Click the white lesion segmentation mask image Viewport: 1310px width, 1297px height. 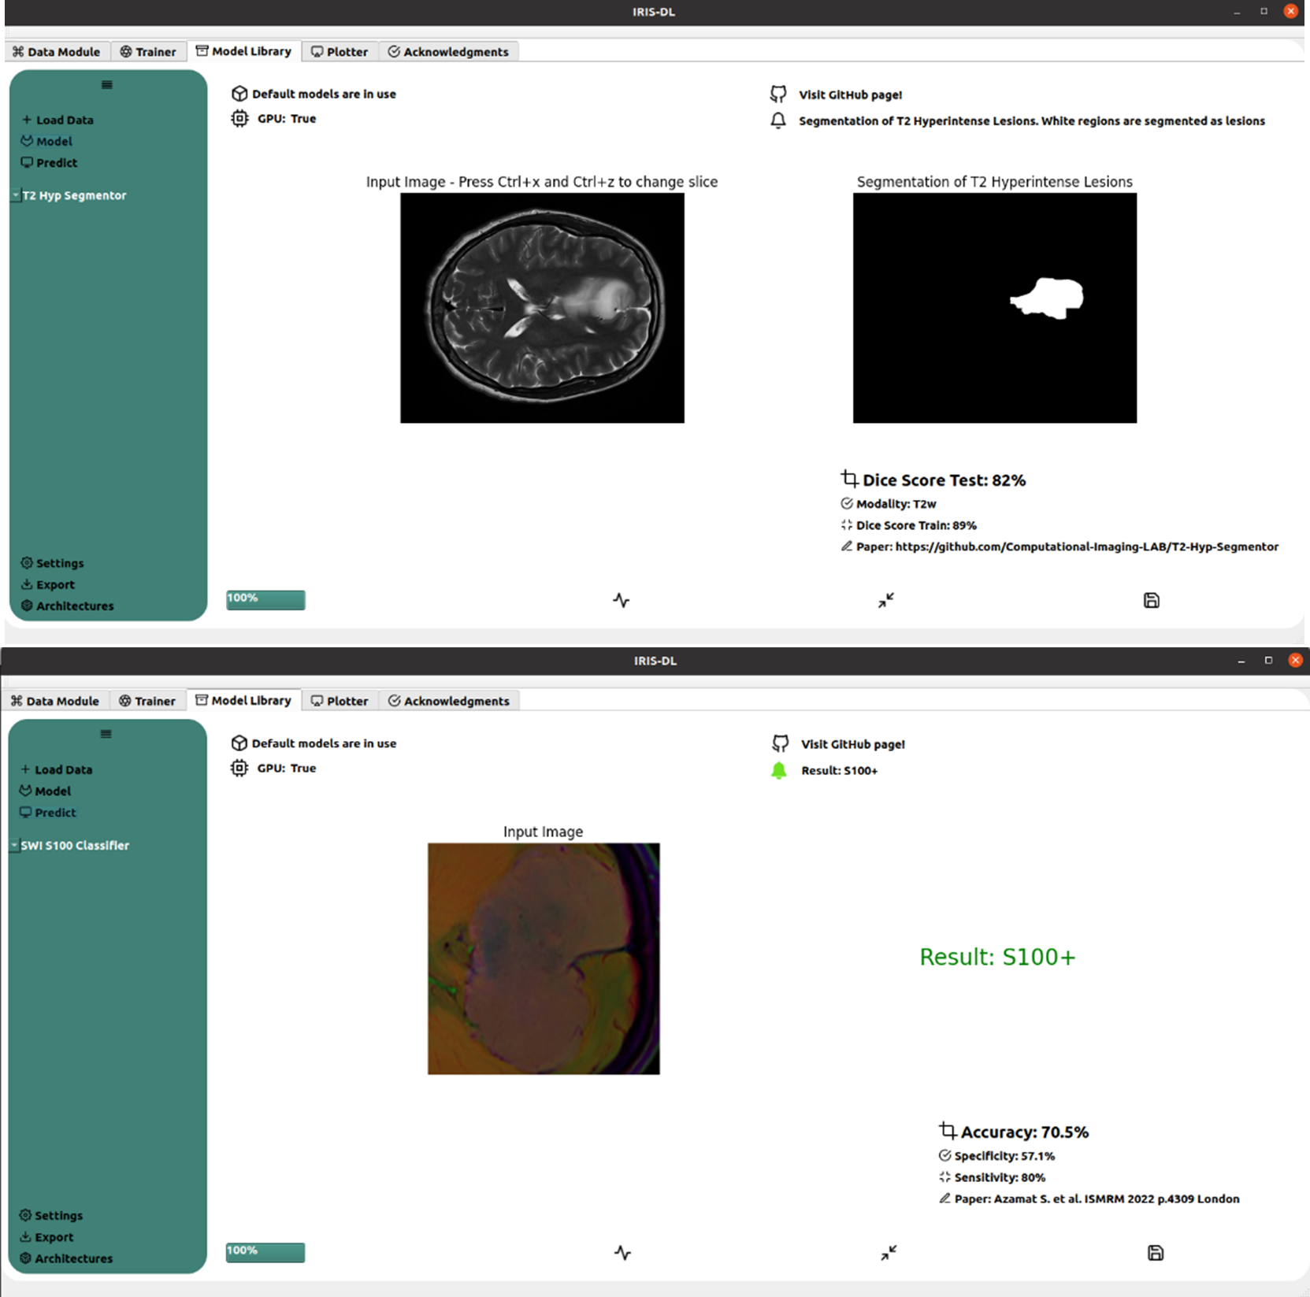(x=994, y=308)
